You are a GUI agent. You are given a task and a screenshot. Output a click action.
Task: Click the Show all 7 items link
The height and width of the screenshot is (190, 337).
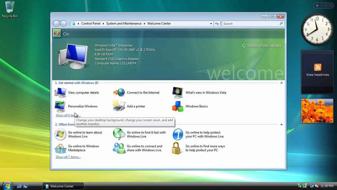tap(68, 157)
